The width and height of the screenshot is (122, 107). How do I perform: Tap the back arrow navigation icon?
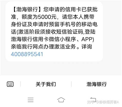[x=93, y=100]
